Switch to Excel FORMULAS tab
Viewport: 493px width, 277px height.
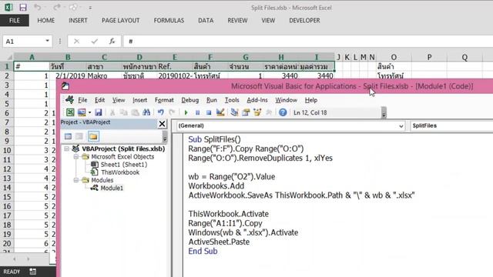point(169,21)
